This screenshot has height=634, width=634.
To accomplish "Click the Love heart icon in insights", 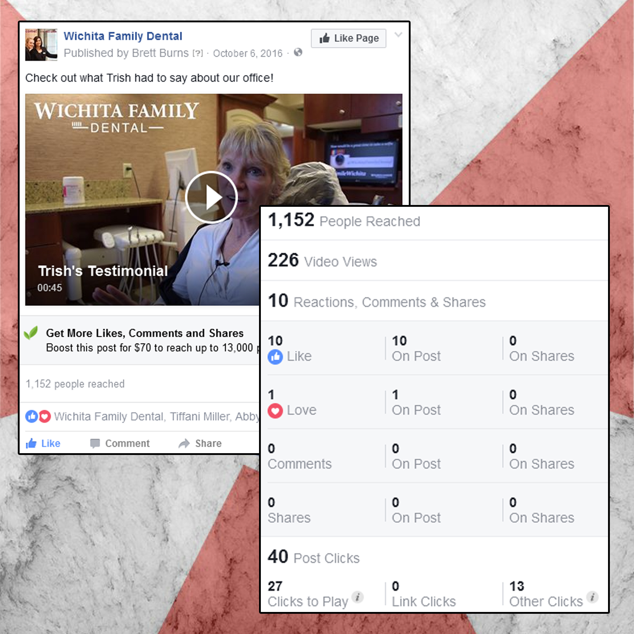I will pyautogui.click(x=275, y=411).
